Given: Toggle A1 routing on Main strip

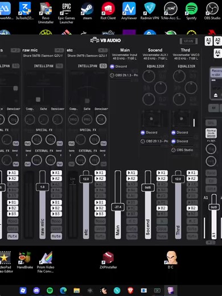Looking at the screenshot, I should [132, 172].
